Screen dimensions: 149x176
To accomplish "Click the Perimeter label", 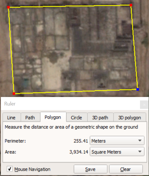I will 15,141.
